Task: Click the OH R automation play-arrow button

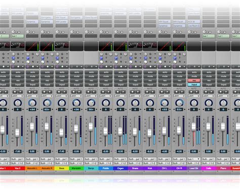Action: click(x=182, y=92)
